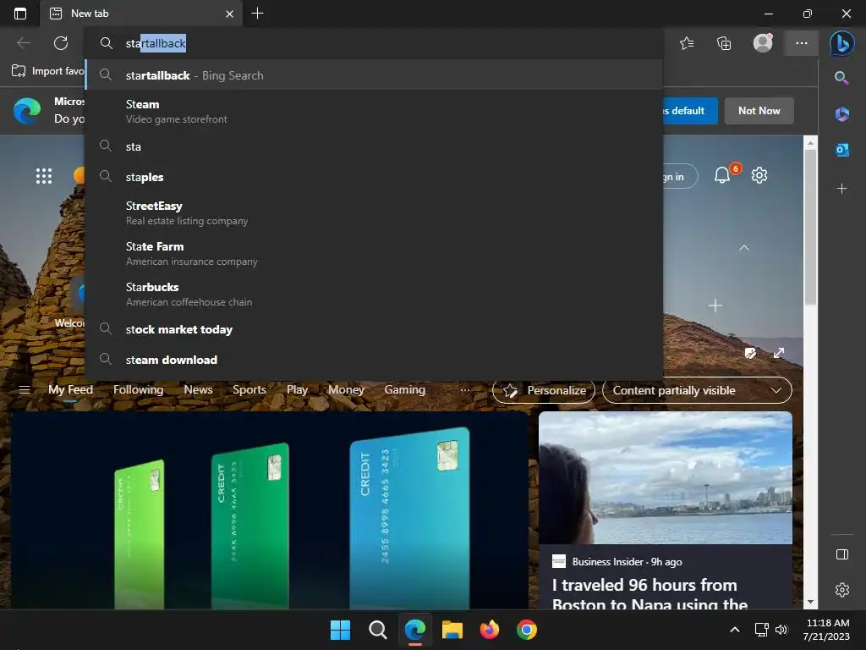Choose State Farm suggestion

[375, 253]
